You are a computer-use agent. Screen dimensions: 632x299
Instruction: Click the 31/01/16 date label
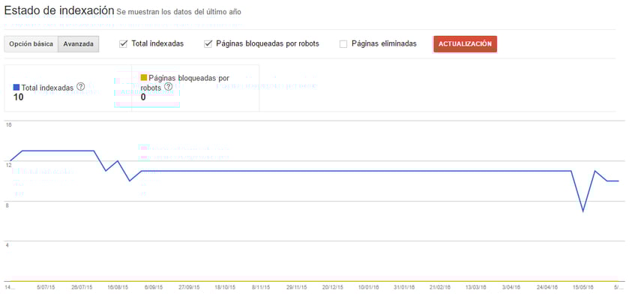[404, 288]
